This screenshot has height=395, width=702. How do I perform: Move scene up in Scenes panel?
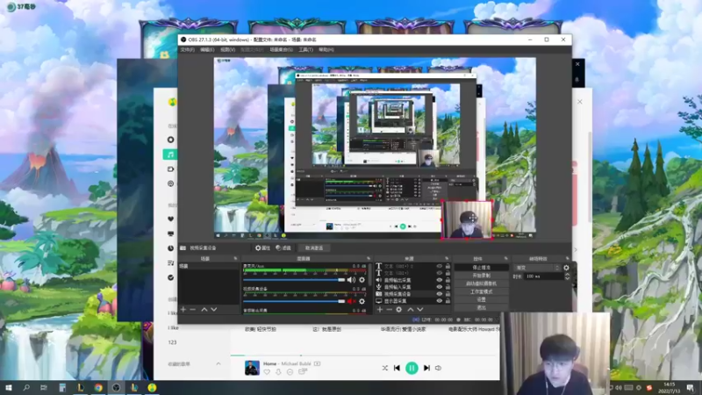[x=204, y=310]
